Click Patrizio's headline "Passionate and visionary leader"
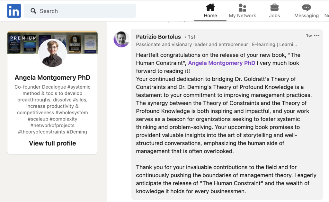329x202 pixels. coord(216,45)
